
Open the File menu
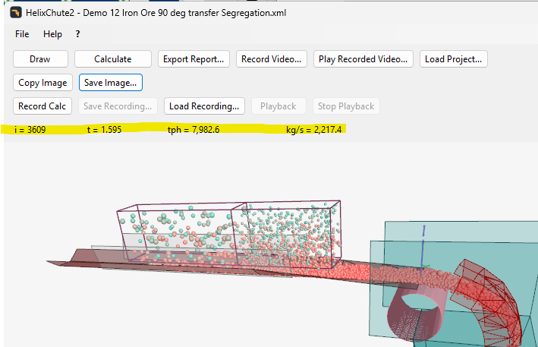(22, 34)
